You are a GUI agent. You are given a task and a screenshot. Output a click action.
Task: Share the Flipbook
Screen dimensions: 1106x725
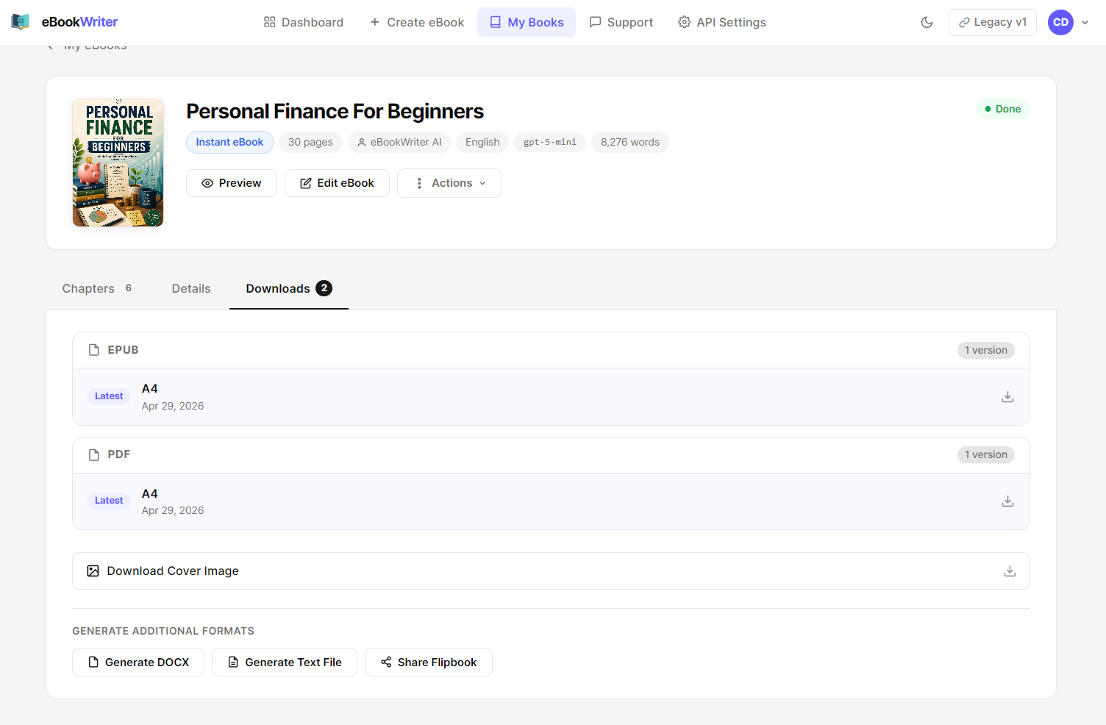coord(429,662)
